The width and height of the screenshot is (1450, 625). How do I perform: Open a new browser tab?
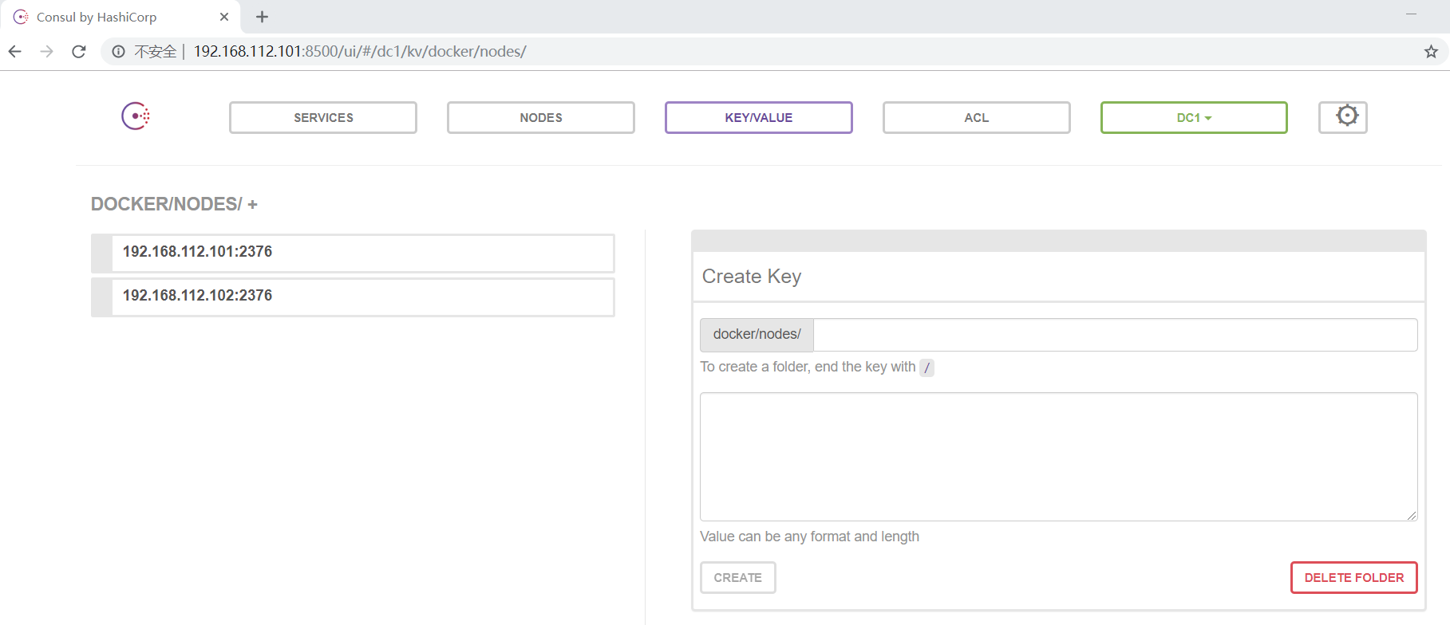click(262, 17)
